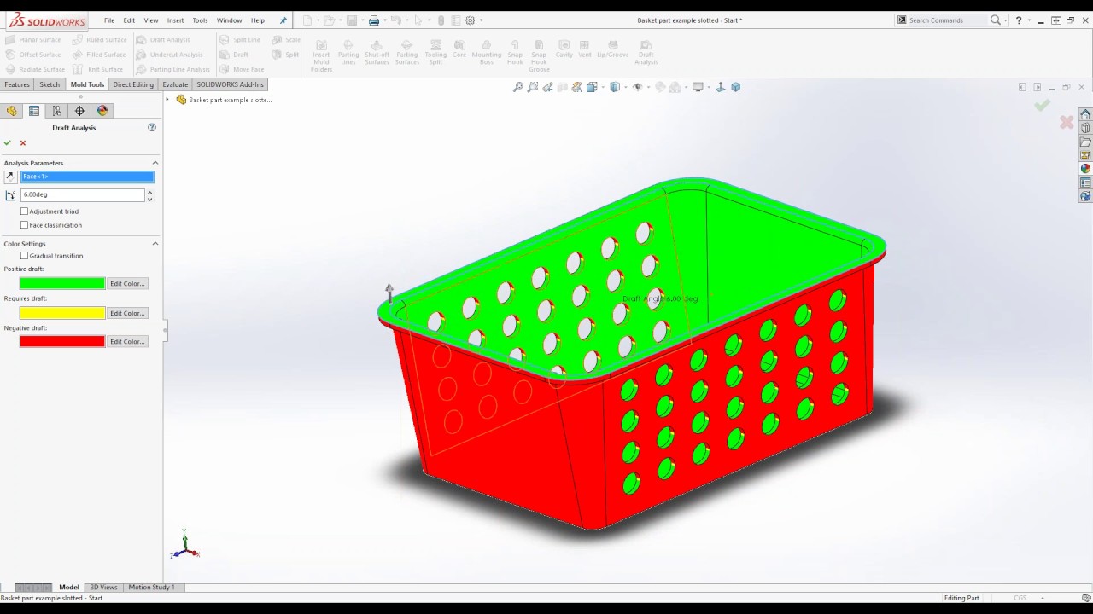Open the Tools menu
The width and height of the screenshot is (1093, 614).
(200, 20)
